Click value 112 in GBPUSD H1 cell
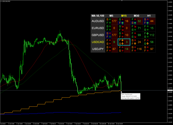The image size is (173, 125). click(x=152, y=35)
